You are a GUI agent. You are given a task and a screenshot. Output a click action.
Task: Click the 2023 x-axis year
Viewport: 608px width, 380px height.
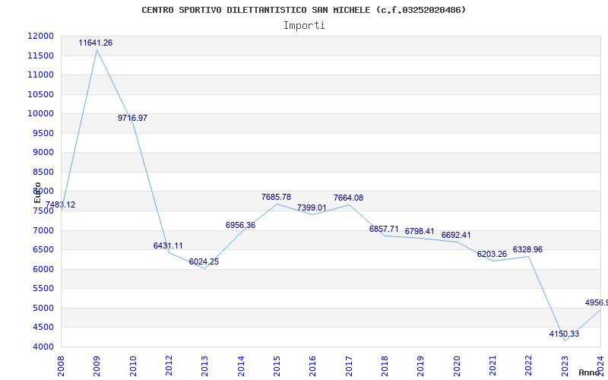pos(565,366)
